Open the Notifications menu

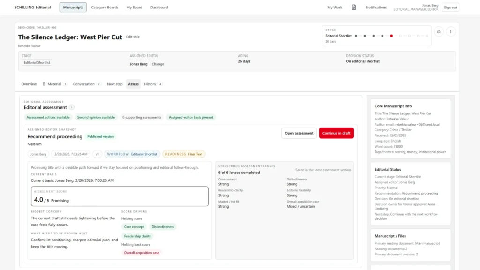tap(376, 7)
